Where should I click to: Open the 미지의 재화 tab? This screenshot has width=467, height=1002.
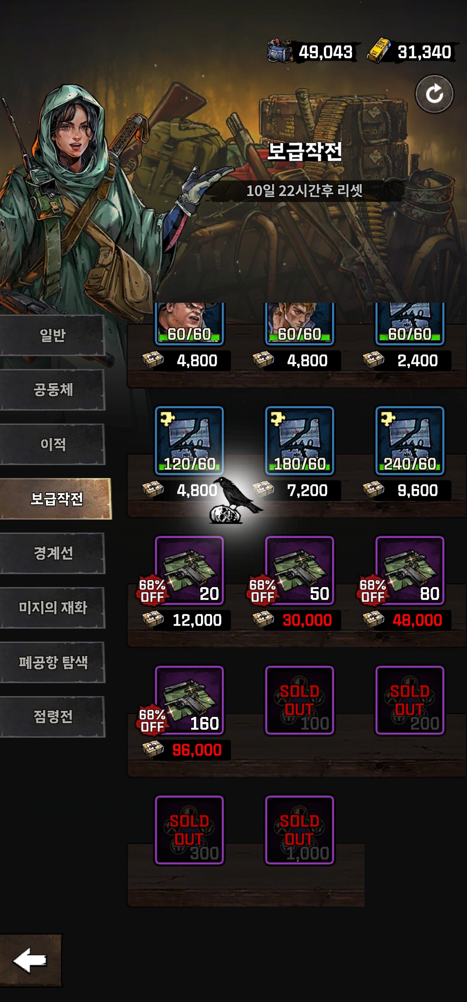52,608
